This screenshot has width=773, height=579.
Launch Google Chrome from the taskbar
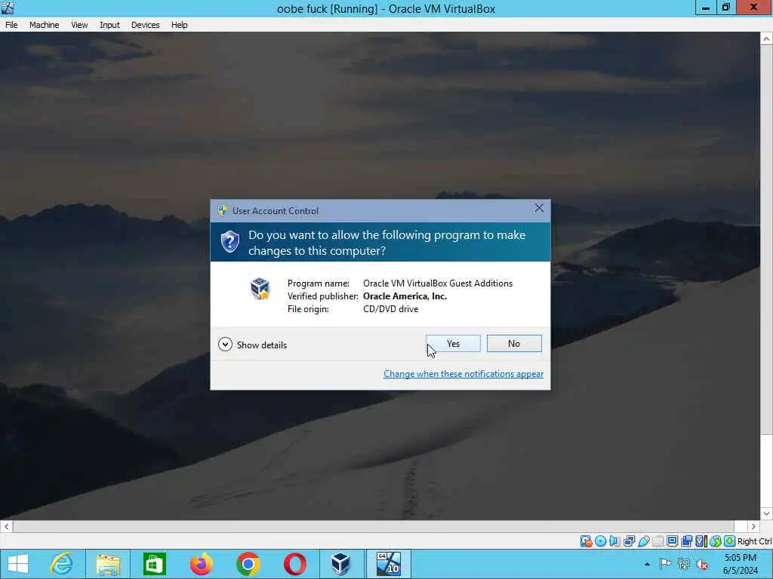[248, 564]
